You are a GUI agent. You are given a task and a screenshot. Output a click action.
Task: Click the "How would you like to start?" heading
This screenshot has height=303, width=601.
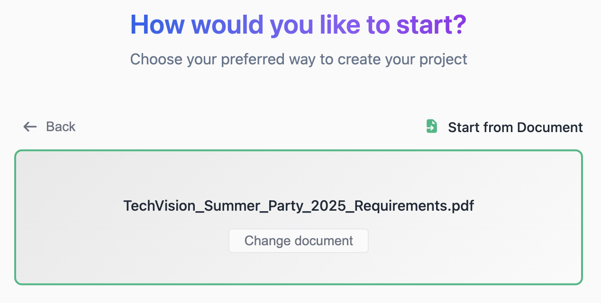pos(299,25)
